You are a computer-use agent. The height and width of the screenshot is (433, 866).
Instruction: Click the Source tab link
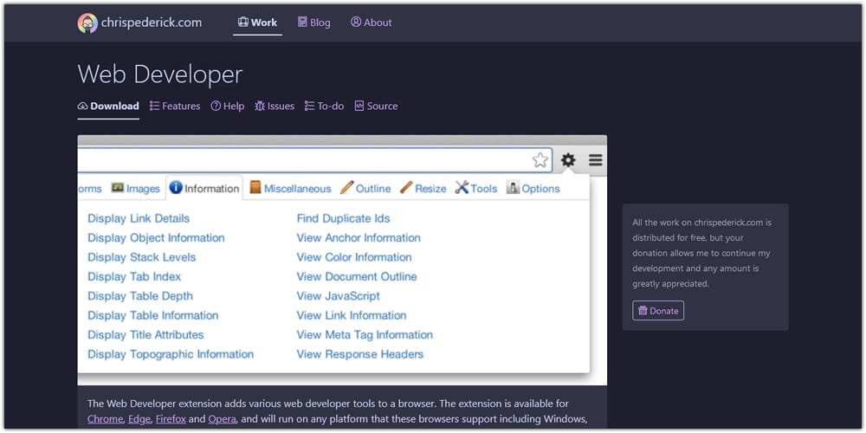click(376, 107)
